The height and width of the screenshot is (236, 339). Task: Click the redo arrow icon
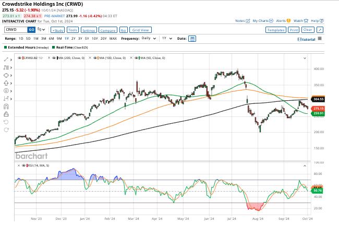(x=6, y=129)
